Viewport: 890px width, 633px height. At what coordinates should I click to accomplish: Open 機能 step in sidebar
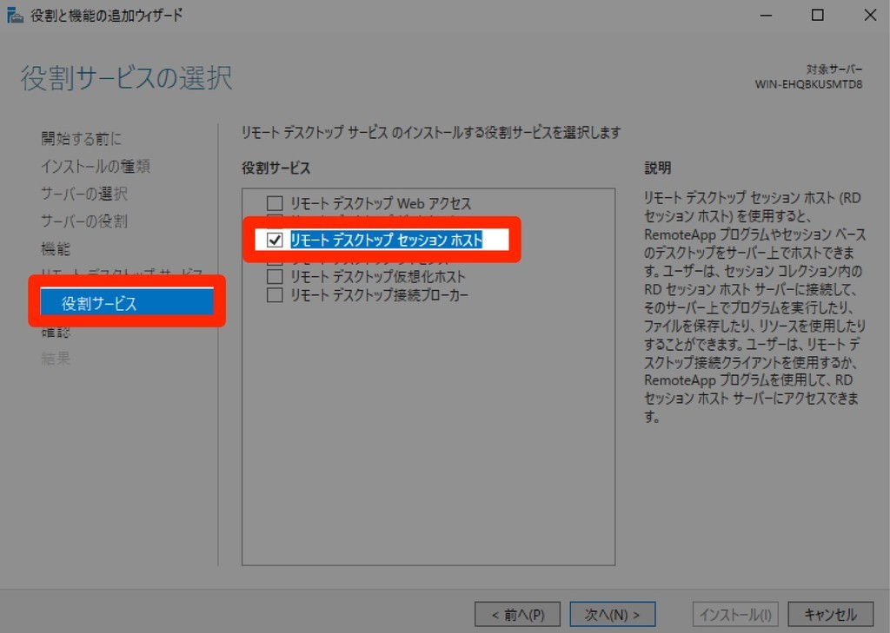click(56, 248)
